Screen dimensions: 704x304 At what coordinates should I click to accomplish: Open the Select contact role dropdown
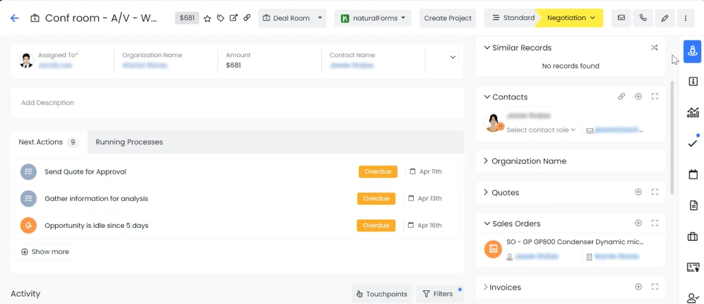[540, 130]
